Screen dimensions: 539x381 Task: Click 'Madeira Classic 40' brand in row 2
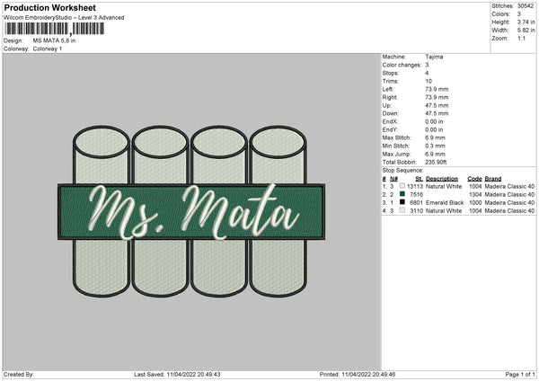click(x=509, y=195)
